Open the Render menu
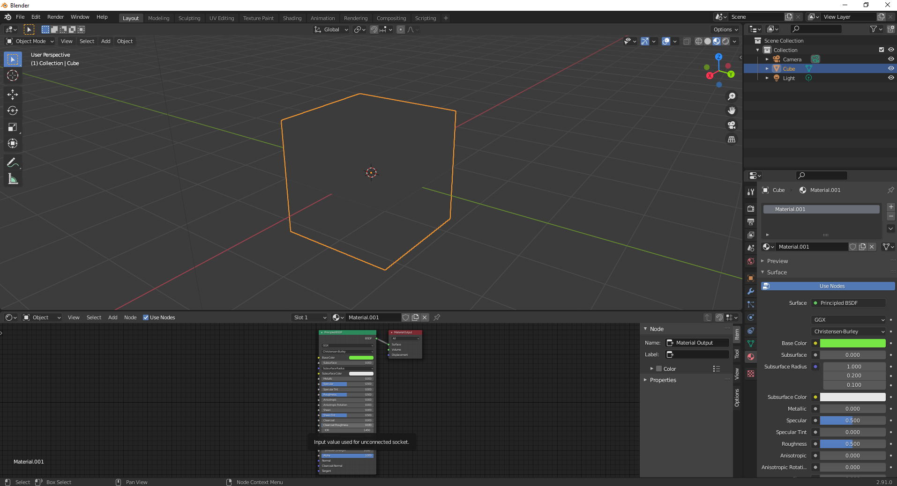This screenshot has width=897, height=486. tap(55, 17)
